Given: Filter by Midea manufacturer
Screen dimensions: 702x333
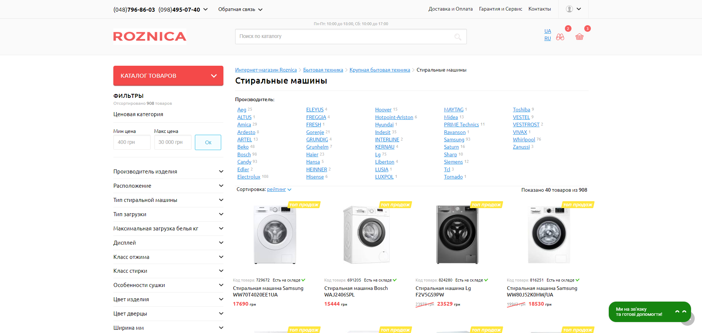Looking at the screenshot, I should click(x=451, y=118).
